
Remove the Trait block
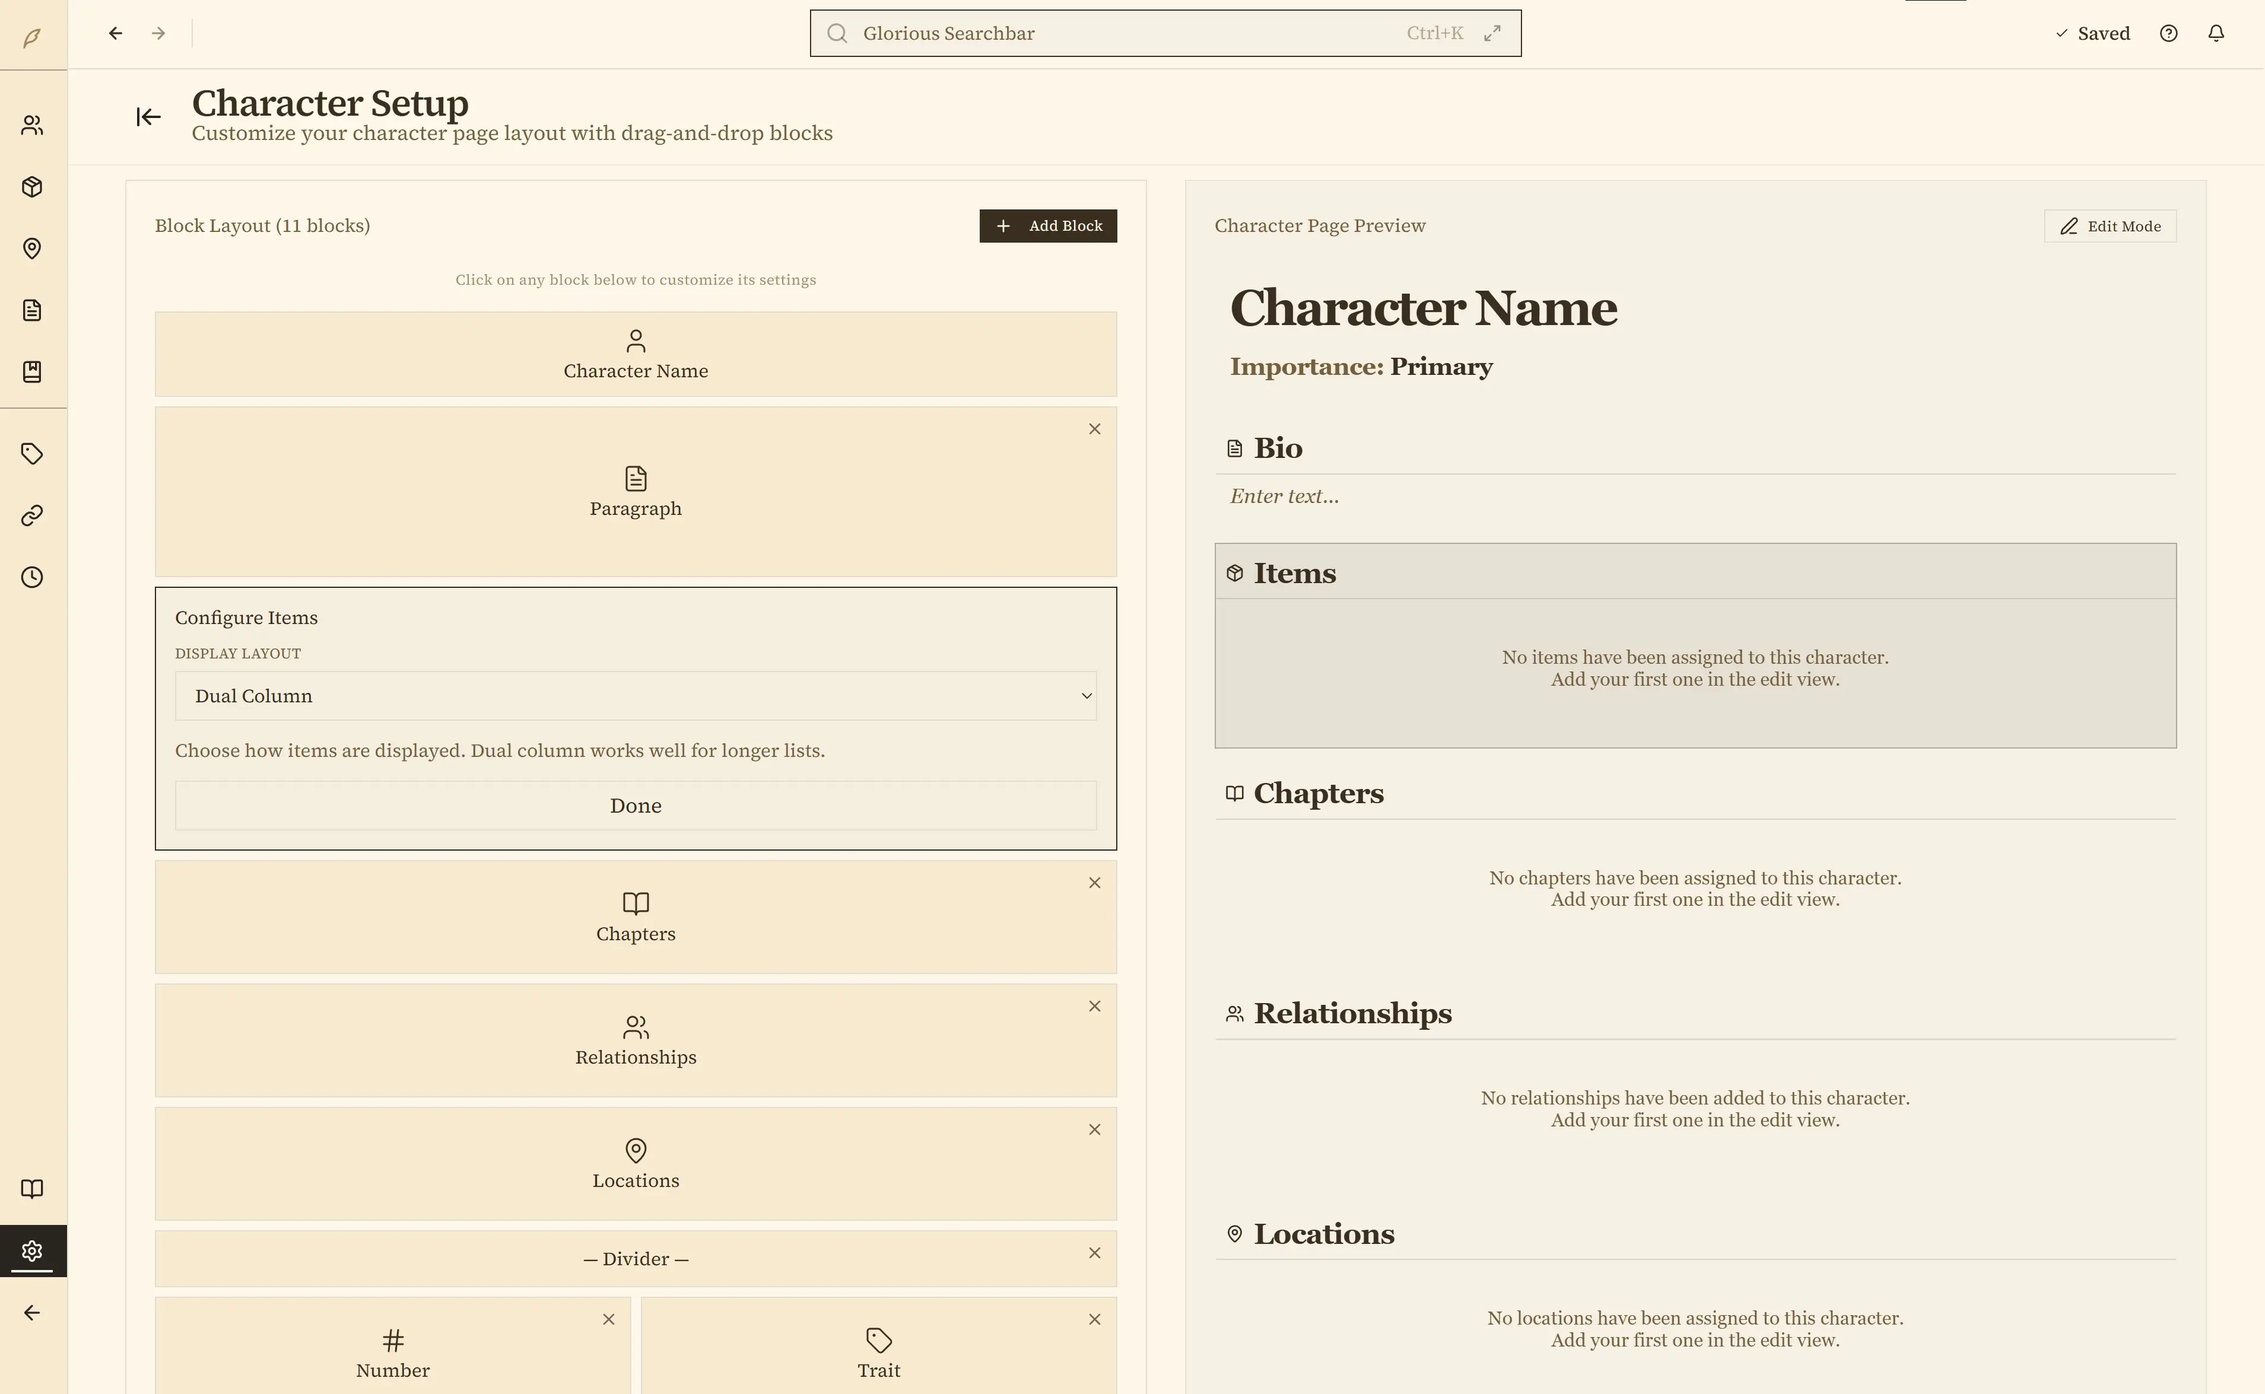click(1095, 1319)
